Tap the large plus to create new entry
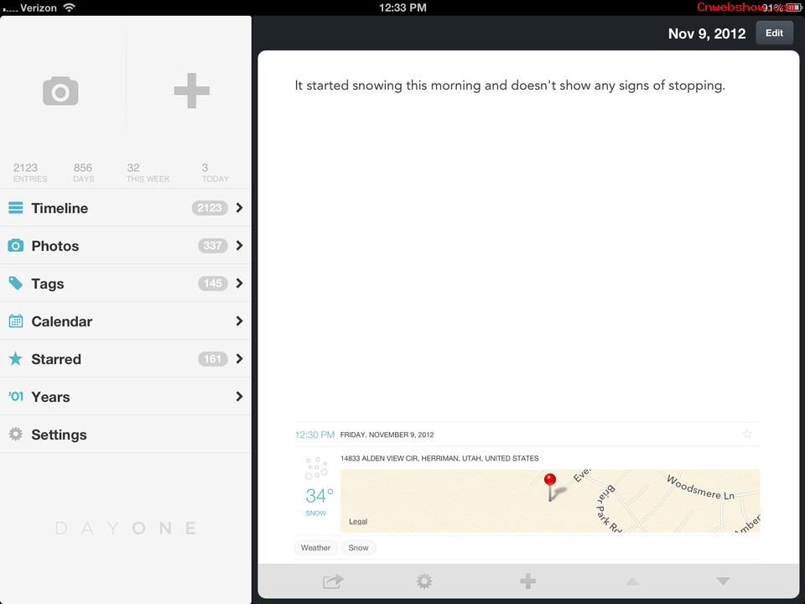Image resolution: width=805 pixels, height=604 pixels. [191, 91]
